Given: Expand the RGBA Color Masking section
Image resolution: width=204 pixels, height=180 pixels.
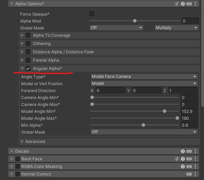Looking at the screenshot, I should (x=12, y=166).
